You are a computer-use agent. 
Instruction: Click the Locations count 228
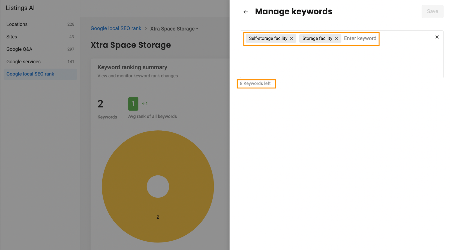pyautogui.click(x=71, y=24)
